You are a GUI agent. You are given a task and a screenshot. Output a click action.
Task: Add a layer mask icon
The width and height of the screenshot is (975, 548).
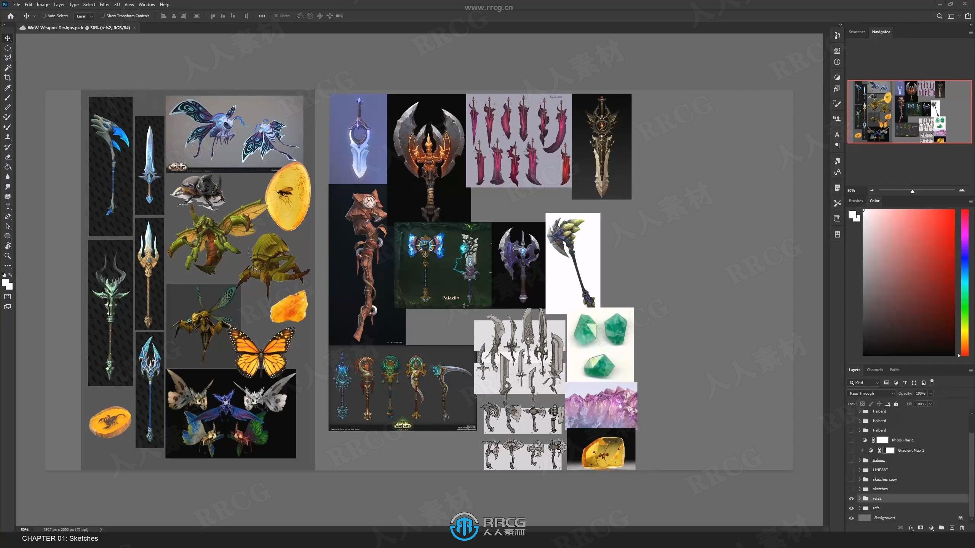tap(921, 528)
